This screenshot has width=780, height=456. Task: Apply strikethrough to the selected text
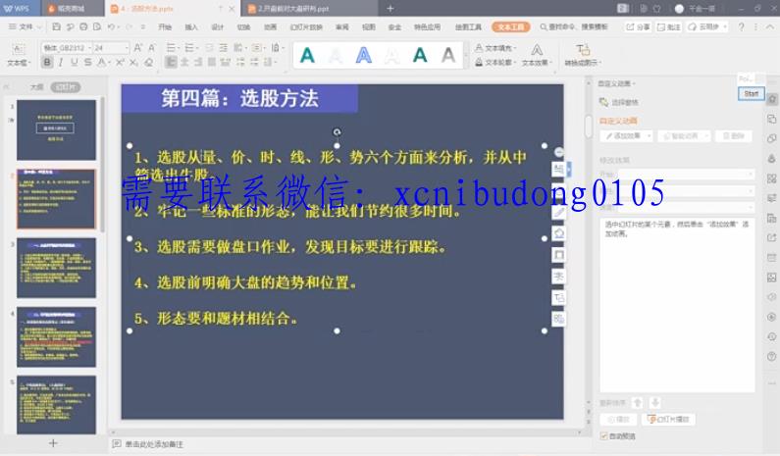pos(88,62)
